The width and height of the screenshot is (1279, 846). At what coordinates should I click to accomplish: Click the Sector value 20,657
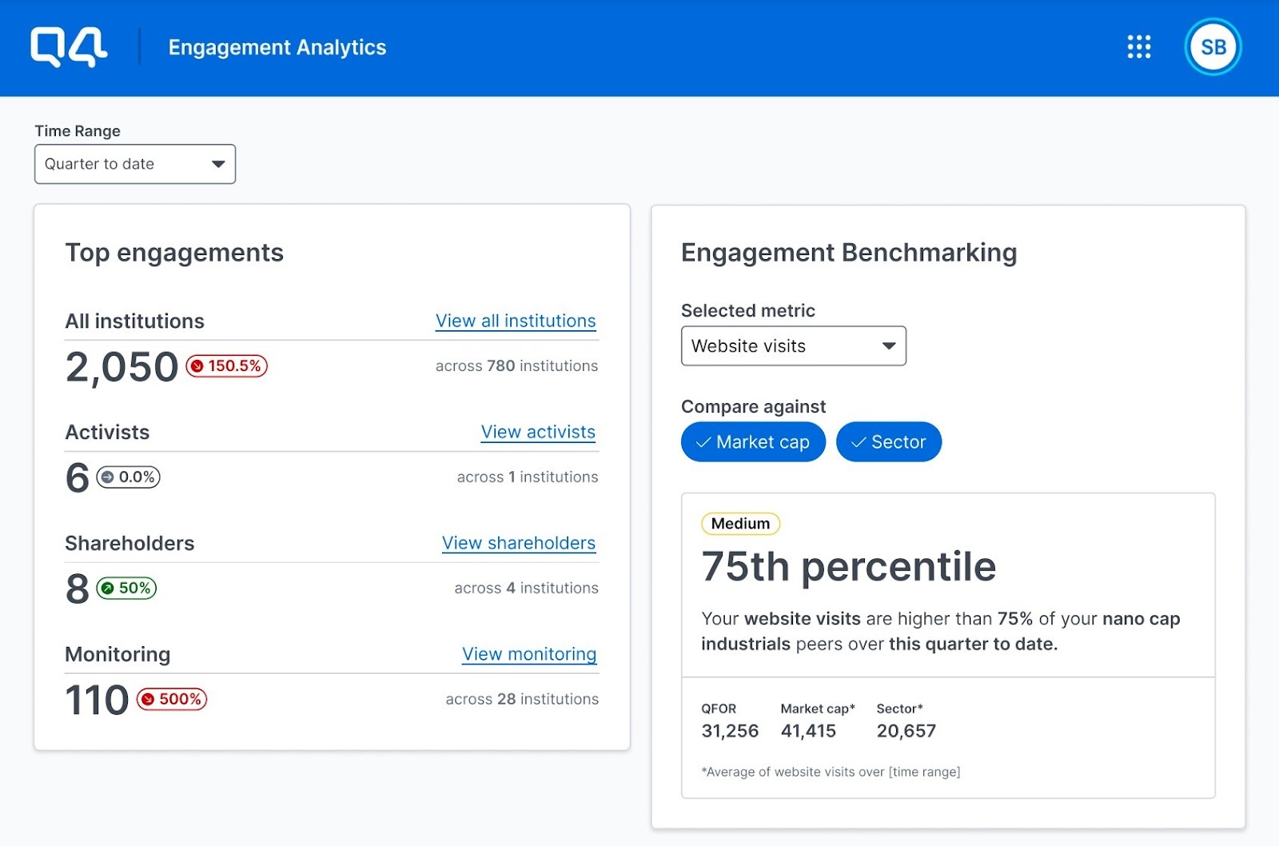[x=906, y=731]
